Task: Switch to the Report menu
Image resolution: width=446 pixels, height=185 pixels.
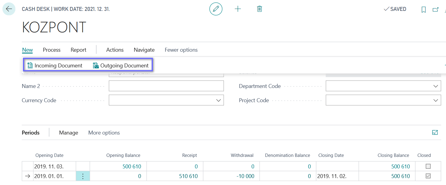Action: [x=78, y=50]
